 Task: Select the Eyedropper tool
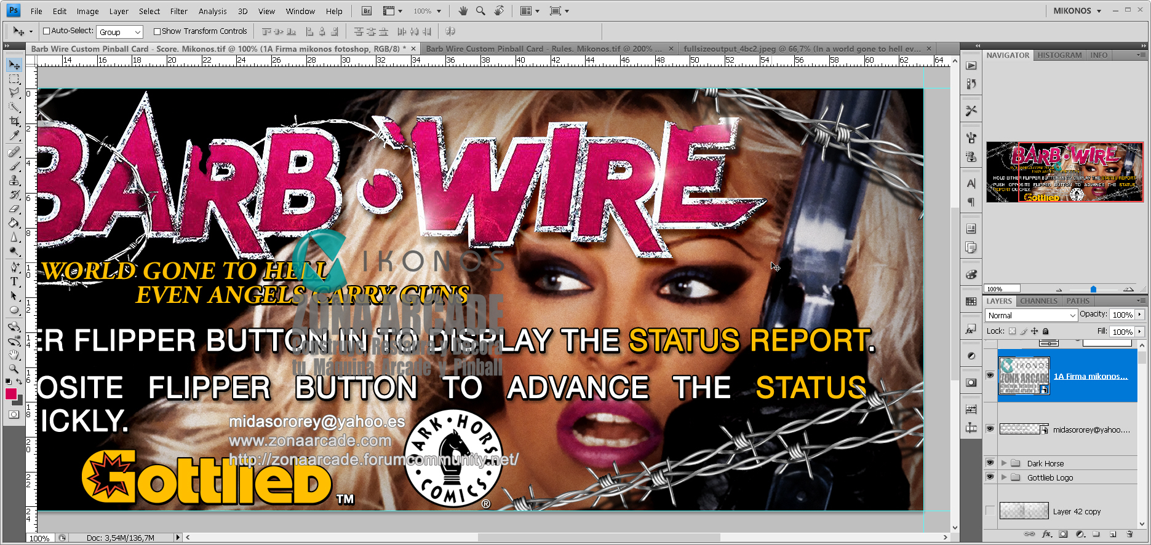(14, 136)
